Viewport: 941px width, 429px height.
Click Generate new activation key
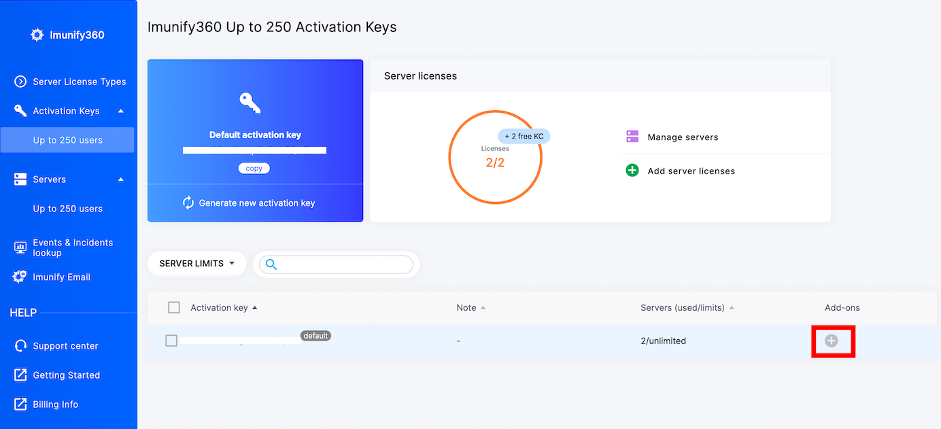click(255, 202)
